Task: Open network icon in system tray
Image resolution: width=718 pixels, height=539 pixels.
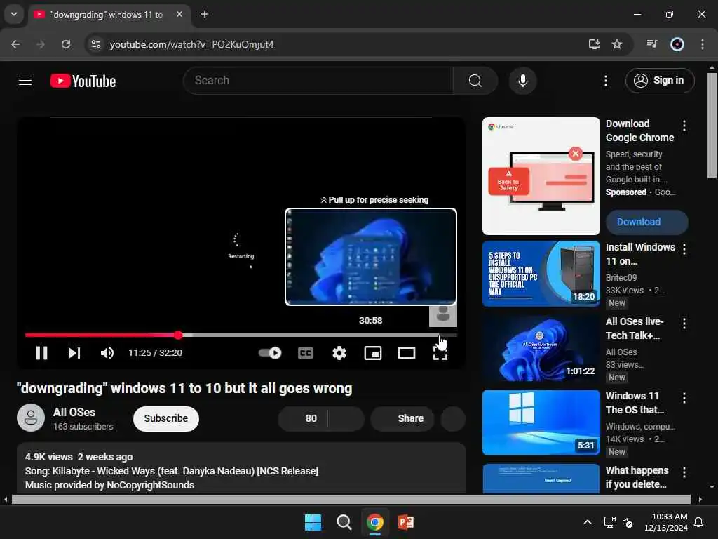Action: pyautogui.click(x=609, y=522)
